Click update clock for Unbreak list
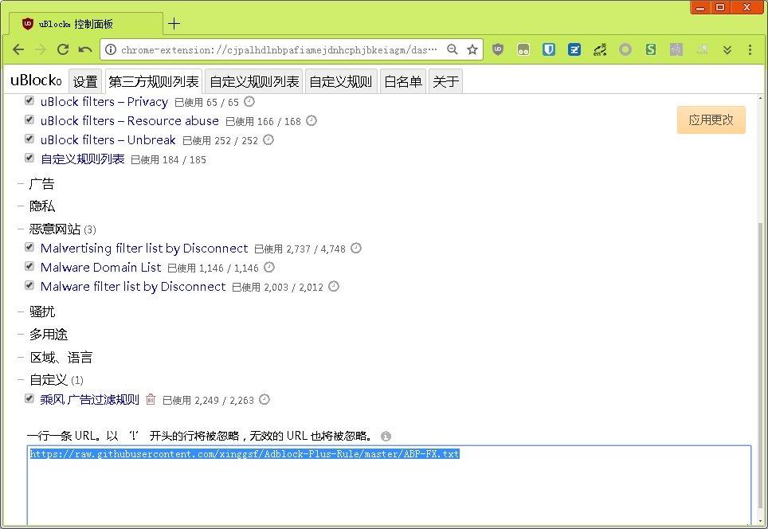Screen dimensions: 768x529 tap(268, 139)
